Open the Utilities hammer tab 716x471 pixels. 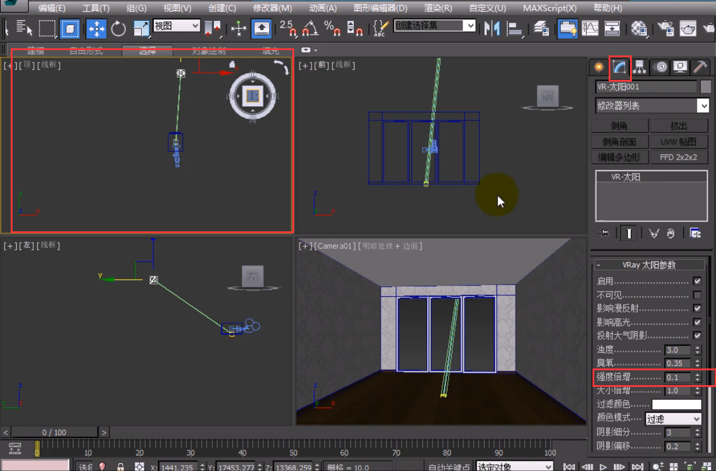700,67
